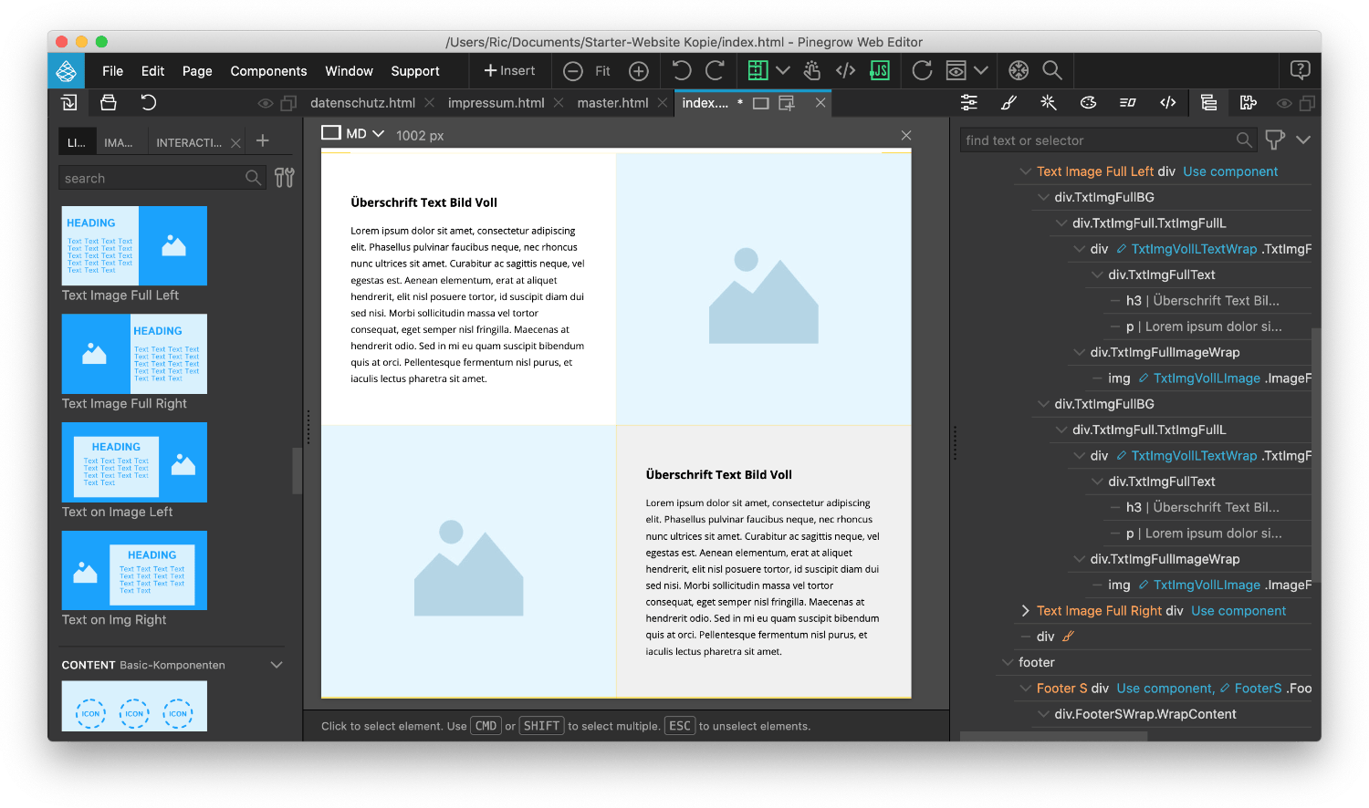This screenshot has height=808, width=1369.
Task: Collapse the footer tree node
Action: point(1008,662)
